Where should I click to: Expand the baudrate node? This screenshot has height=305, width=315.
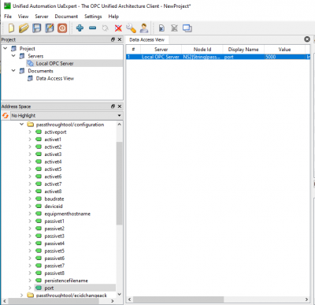click(30, 199)
